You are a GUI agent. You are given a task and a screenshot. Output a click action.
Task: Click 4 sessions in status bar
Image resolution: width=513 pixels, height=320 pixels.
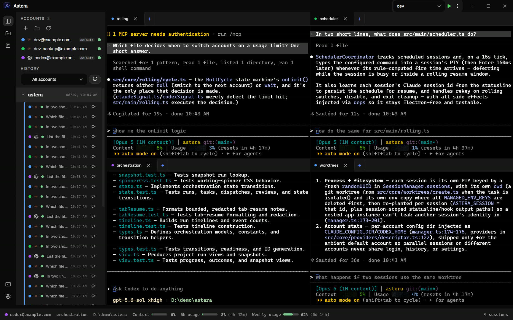496,315
